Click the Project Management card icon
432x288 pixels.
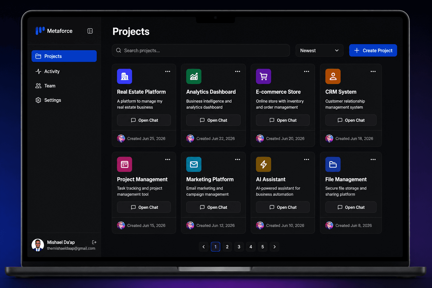[125, 164]
